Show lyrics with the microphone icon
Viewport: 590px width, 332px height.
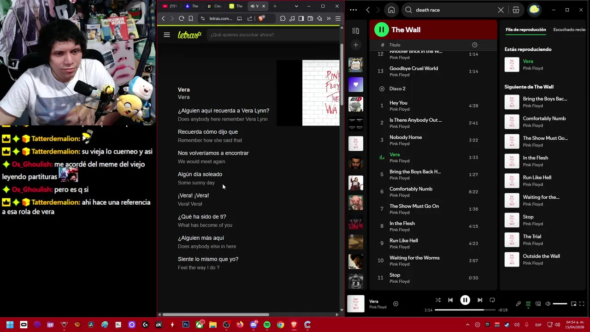(519, 304)
